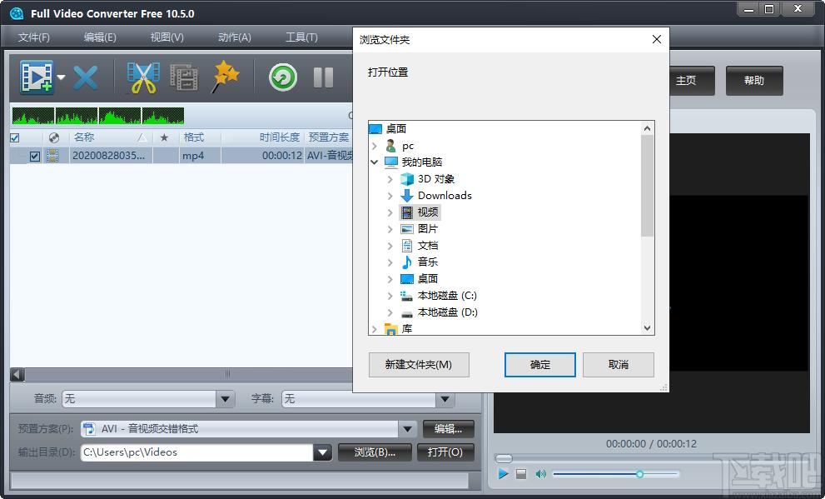Click 新建文件夹(M) button
Viewport: 825px width, 499px height.
pos(419,365)
